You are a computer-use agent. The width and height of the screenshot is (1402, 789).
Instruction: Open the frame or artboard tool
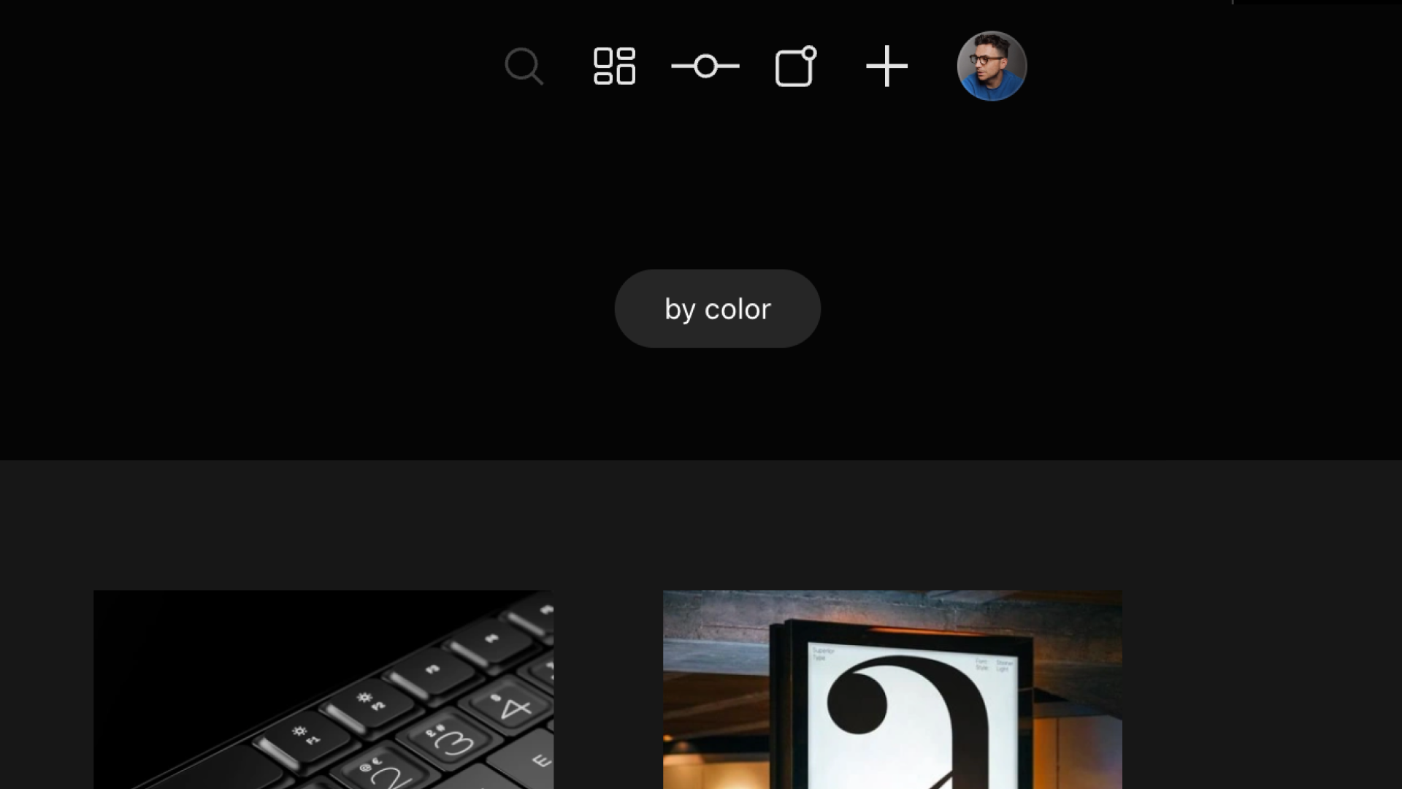[x=795, y=66]
